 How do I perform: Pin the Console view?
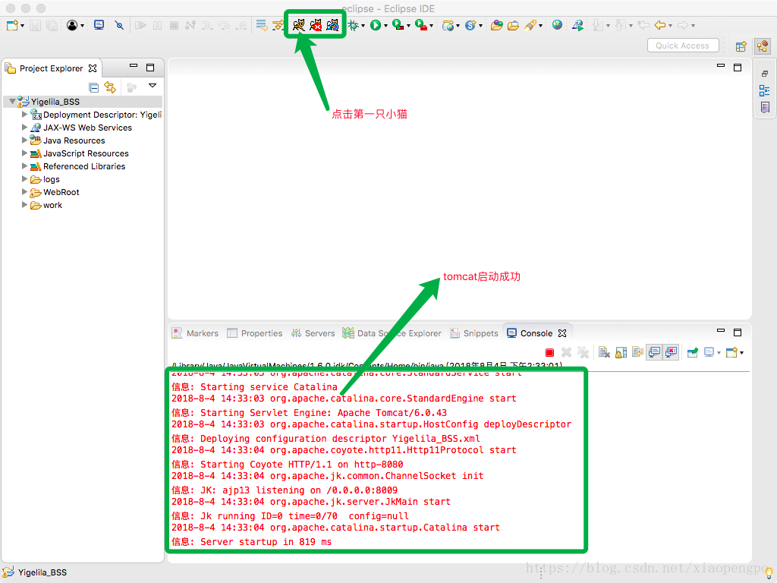(693, 352)
